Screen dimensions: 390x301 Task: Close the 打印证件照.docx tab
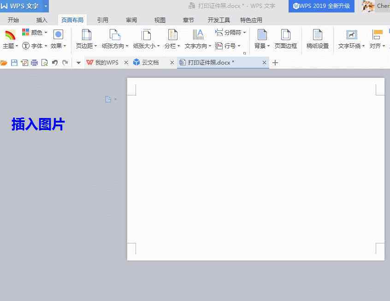(265, 63)
